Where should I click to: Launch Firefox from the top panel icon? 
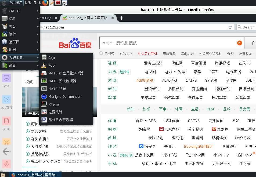[x=45, y=3]
